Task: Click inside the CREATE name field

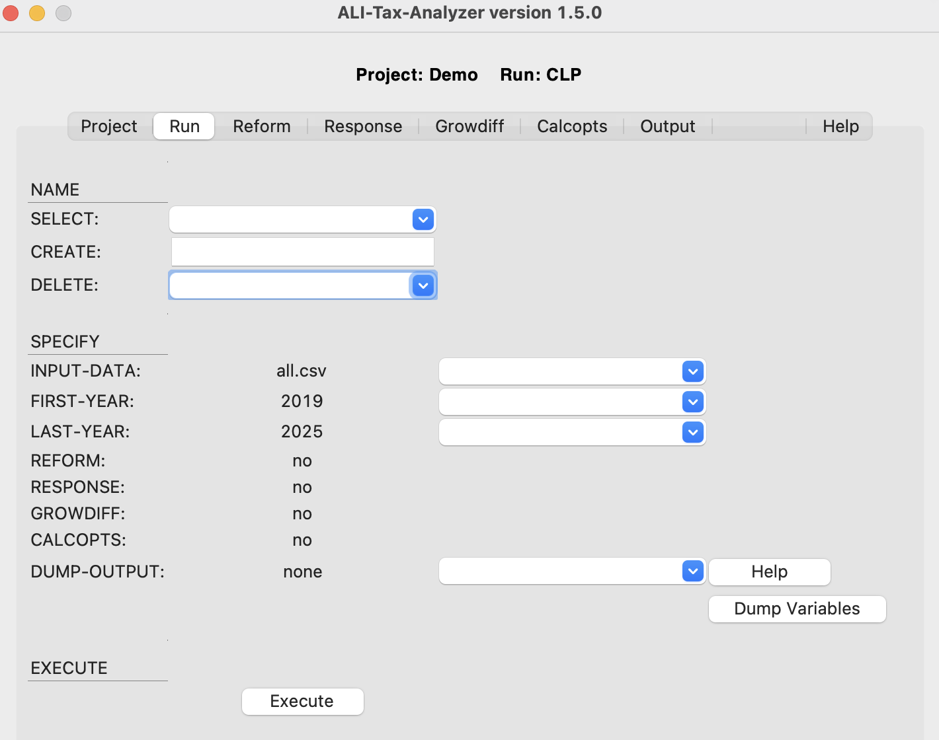Action: [302, 252]
